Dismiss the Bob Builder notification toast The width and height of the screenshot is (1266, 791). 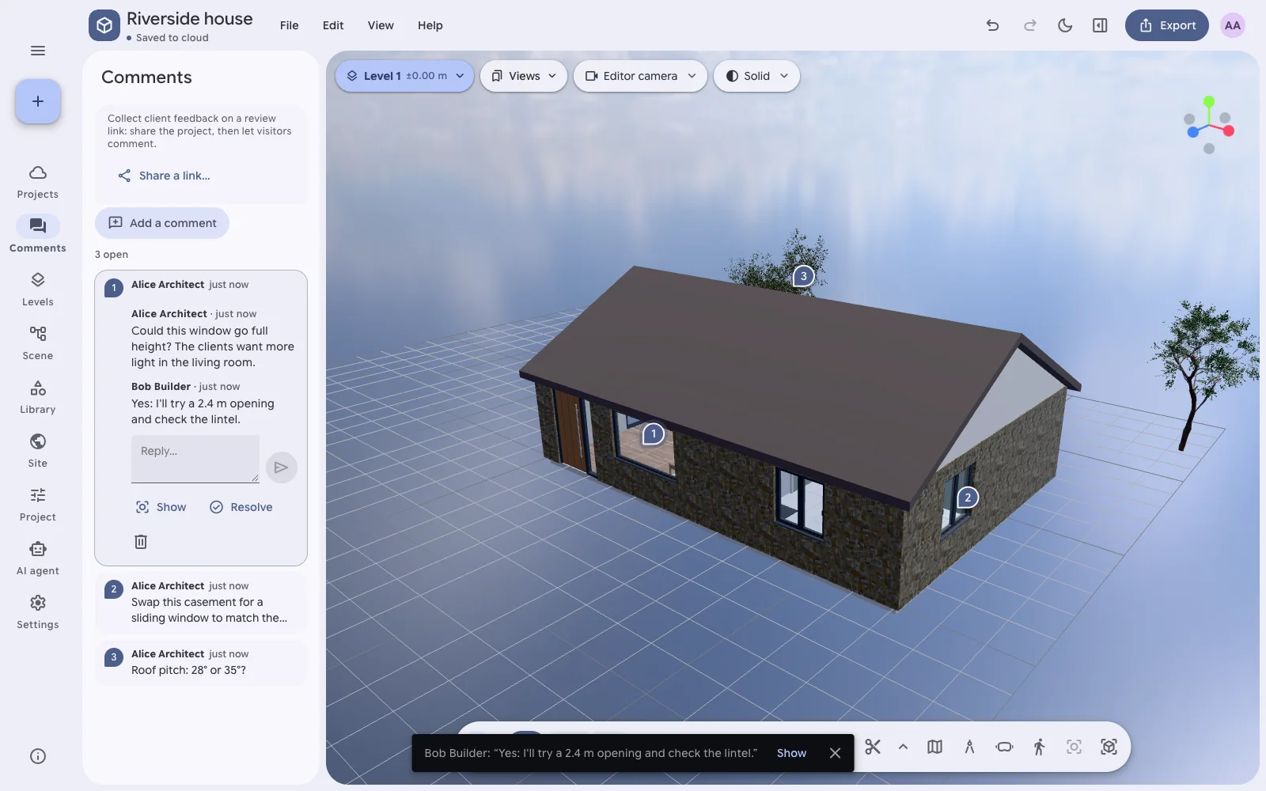[x=835, y=753]
